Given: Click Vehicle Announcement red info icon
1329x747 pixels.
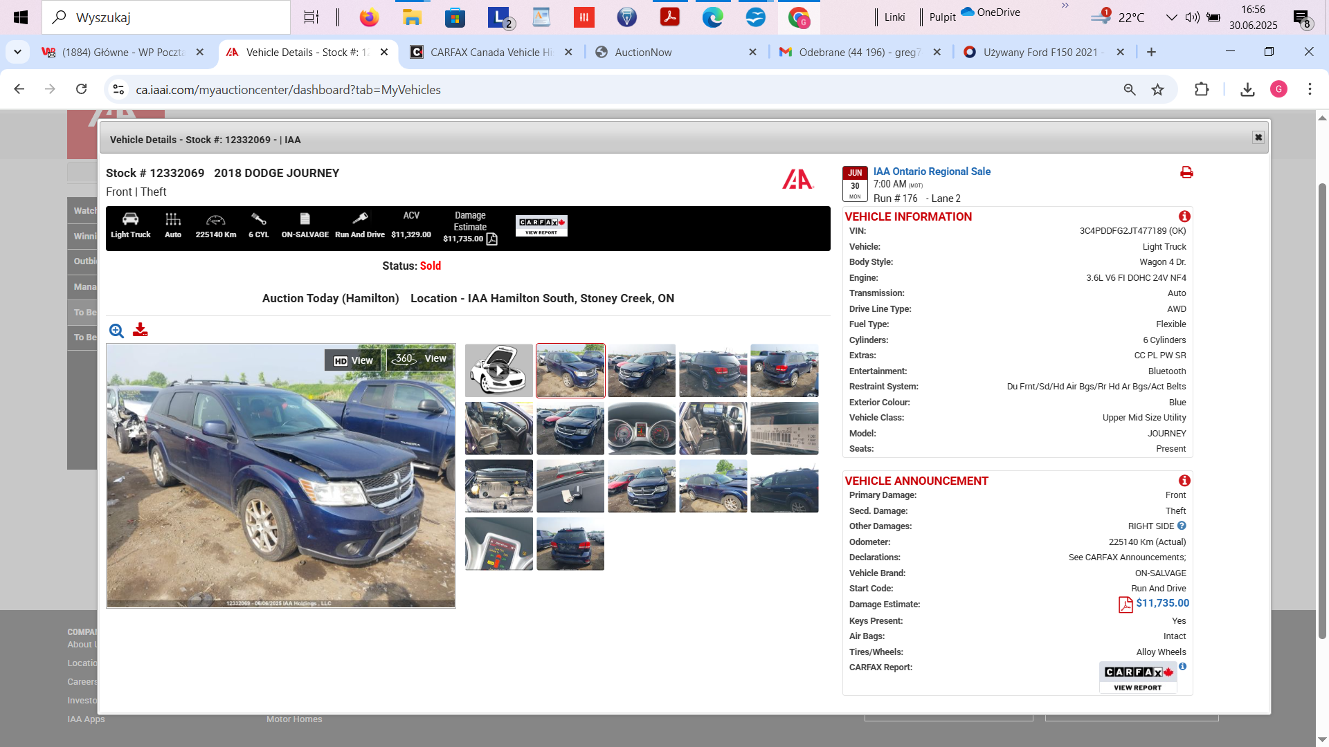Looking at the screenshot, I should (1184, 481).
